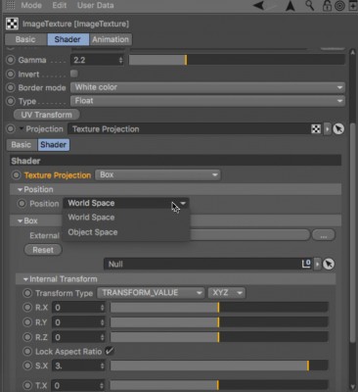This screenshot has width=358, height=392.
Task: Switch to the top Basic tab
Action: click(x=25, y=39)
